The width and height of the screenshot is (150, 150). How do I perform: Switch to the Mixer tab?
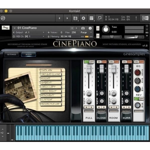28,54
